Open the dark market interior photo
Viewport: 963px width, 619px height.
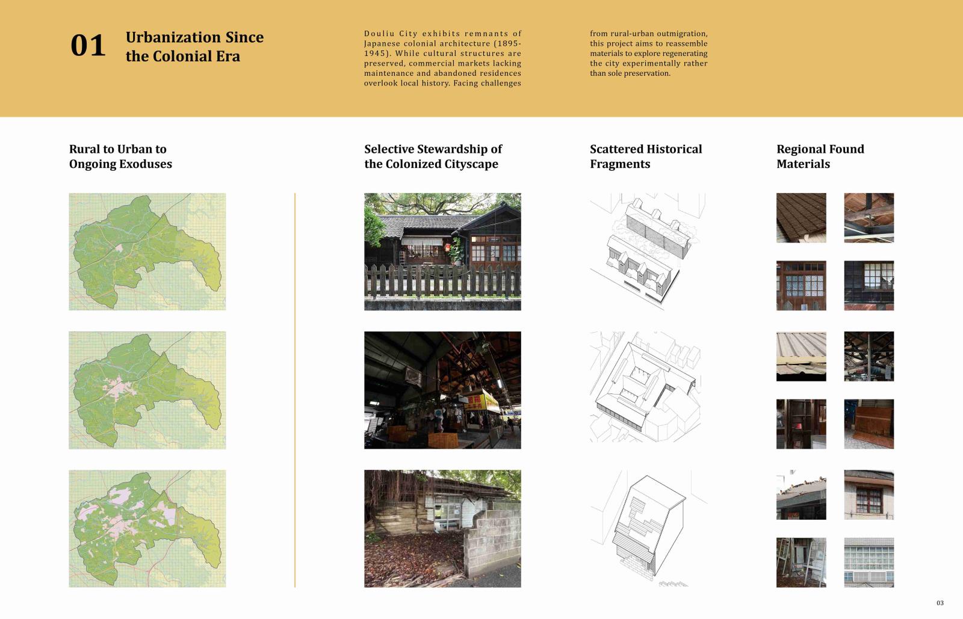tap(442, 390)
